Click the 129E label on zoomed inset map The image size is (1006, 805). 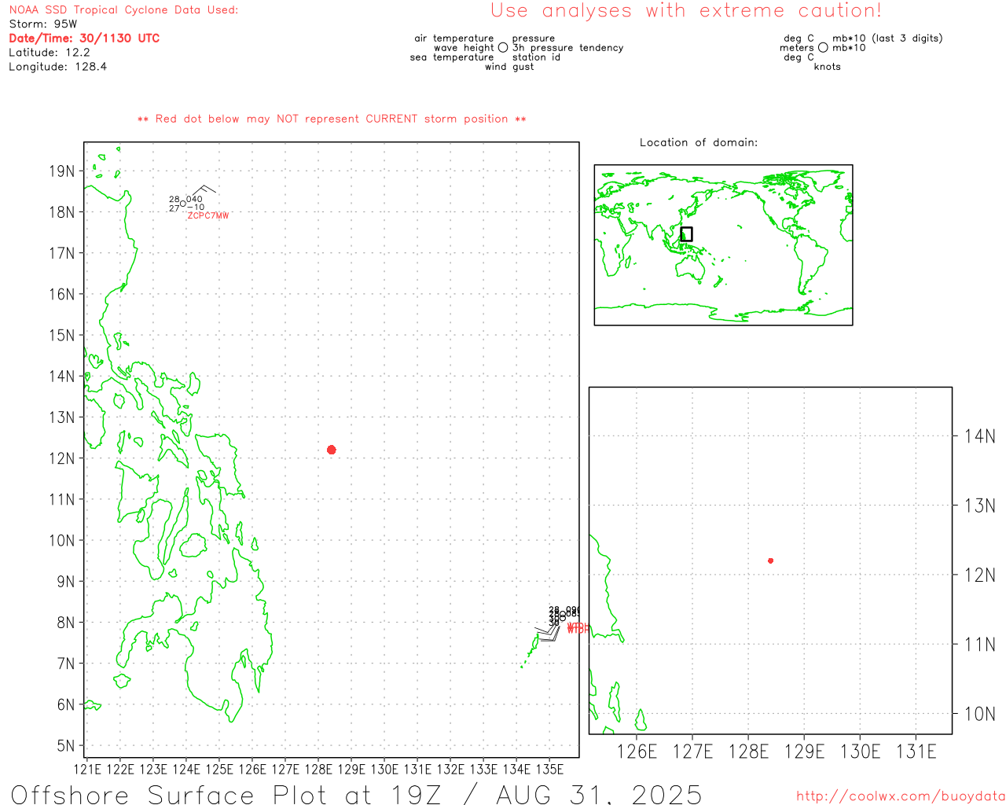805,752
